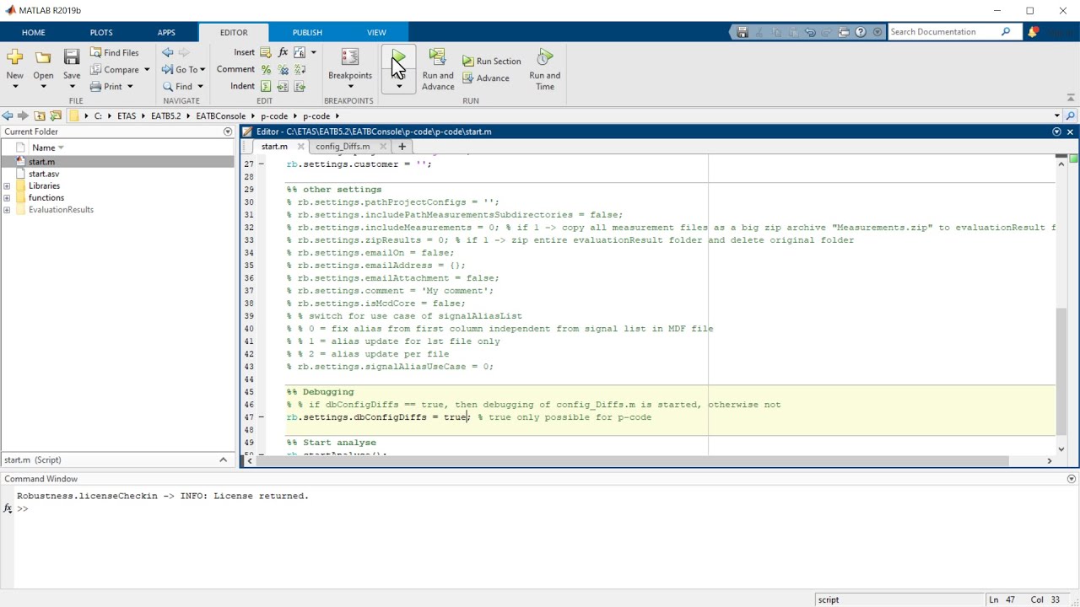Open the Go To dropdown
Image resolution: width=1080 pixels, height=607 pixels.
tap(202, 69)
